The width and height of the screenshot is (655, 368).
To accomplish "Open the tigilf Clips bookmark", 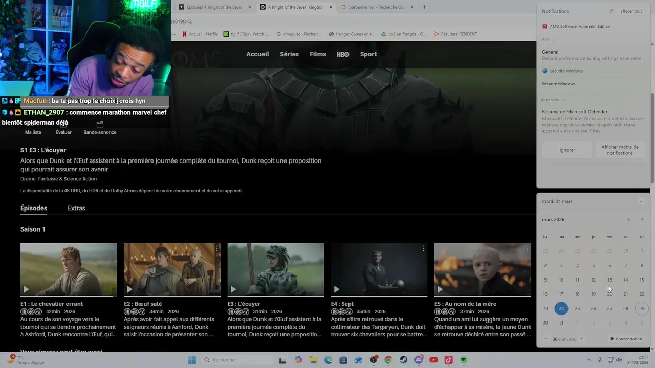I will tap(247, 34).
